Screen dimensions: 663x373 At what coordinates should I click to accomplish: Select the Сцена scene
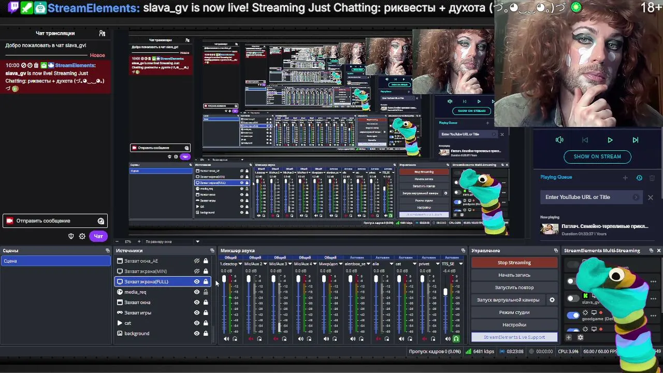[56, 261]
